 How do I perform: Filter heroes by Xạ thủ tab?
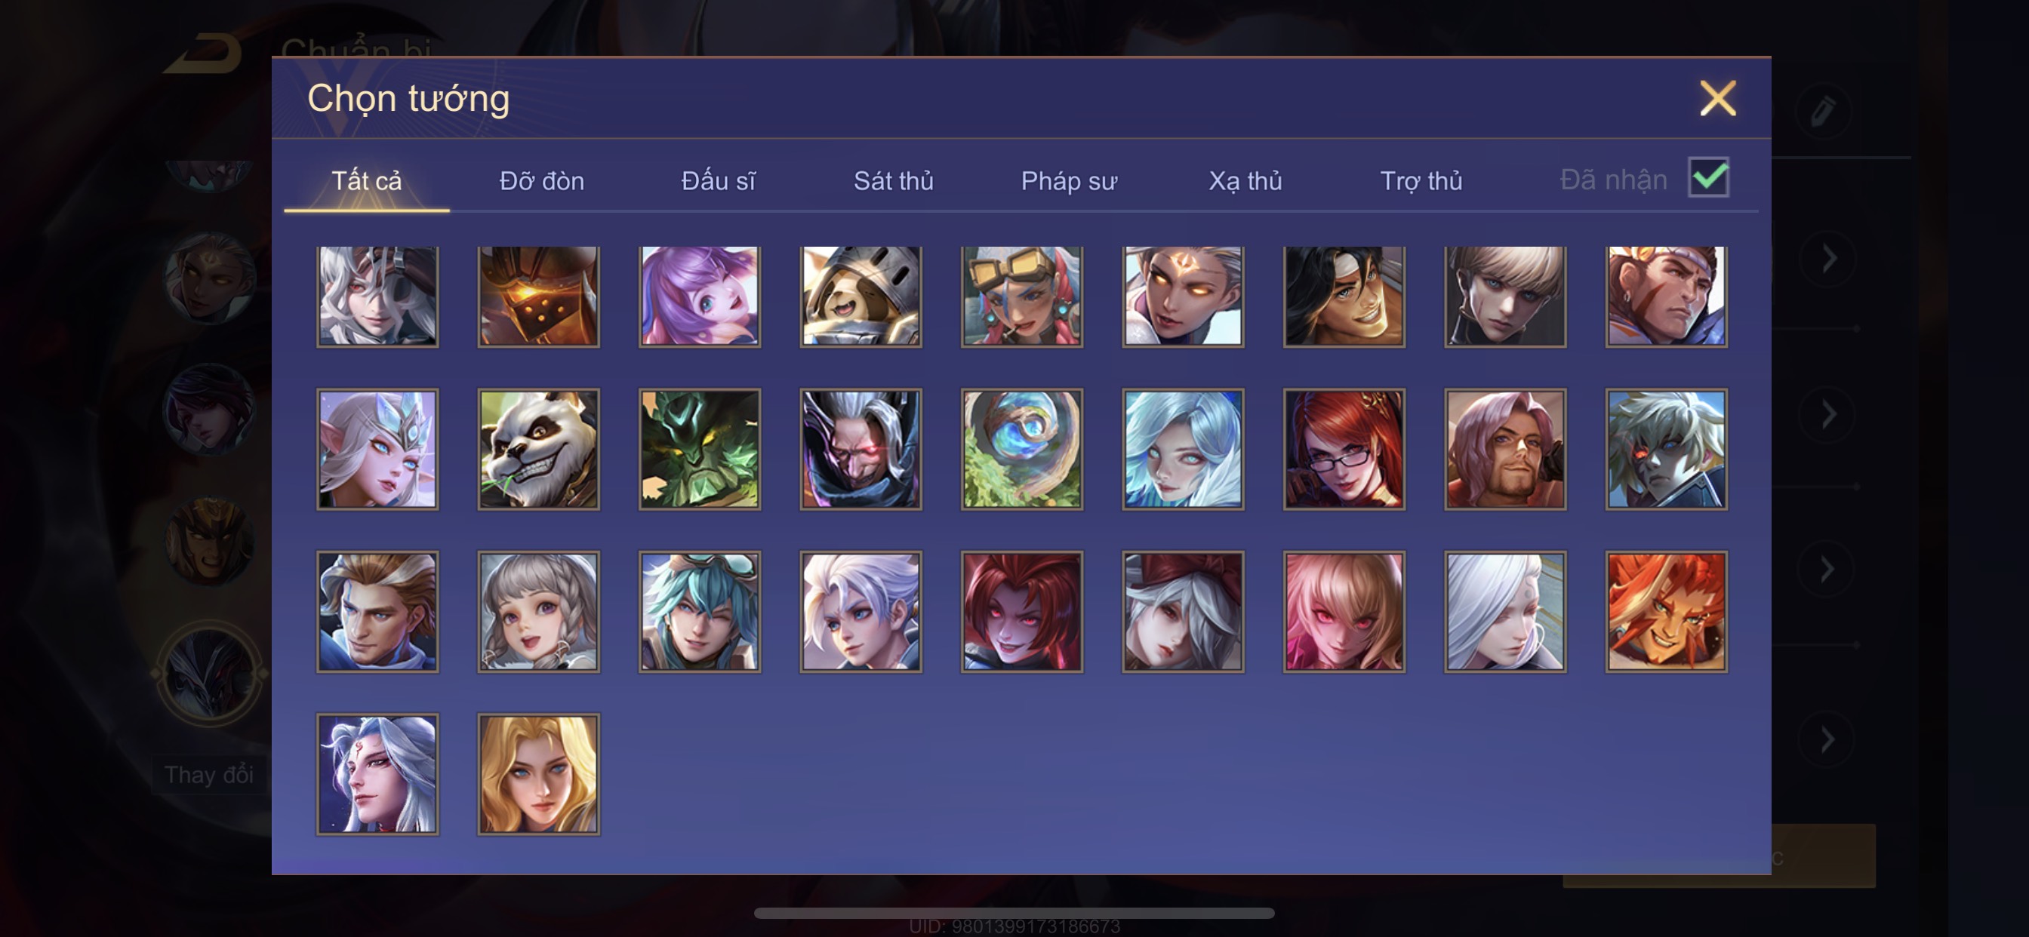click(1245, 181)
